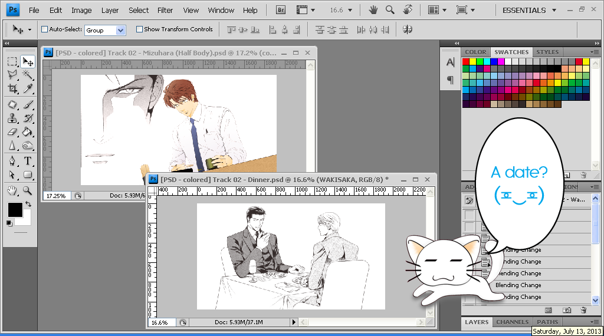Select the Eraser tool
The width and height of the screenshot is (604, 336).
[x=12, y=132]
